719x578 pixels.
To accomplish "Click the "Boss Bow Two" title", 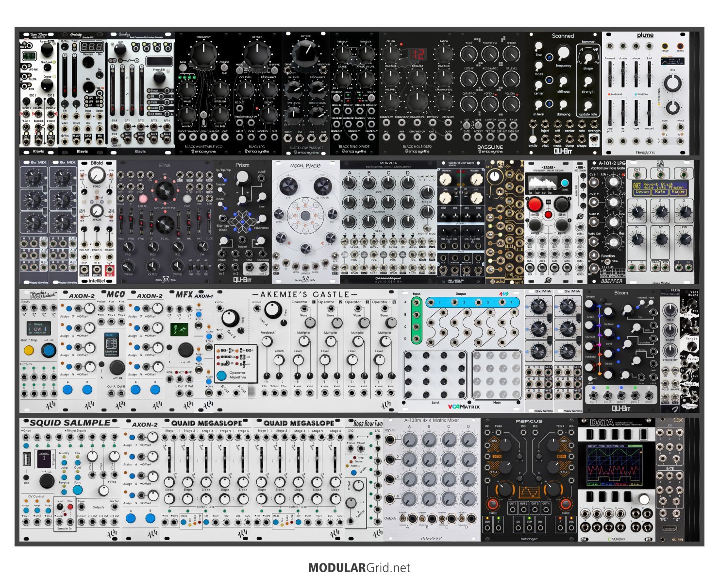I will pyautogui.click(x=368, y=423).
